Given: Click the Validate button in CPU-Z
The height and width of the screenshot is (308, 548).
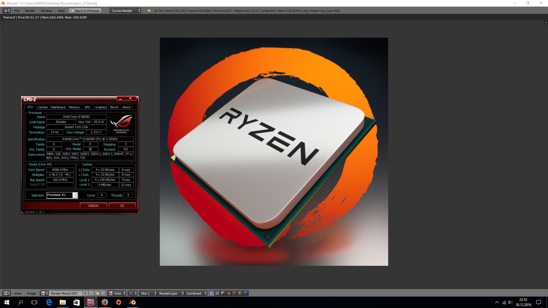Looking at the screenshot, I should [93, 206].
